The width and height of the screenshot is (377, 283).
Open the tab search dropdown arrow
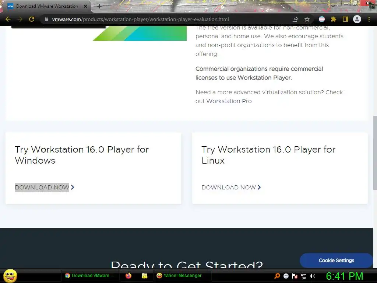[x=333, y=6]
